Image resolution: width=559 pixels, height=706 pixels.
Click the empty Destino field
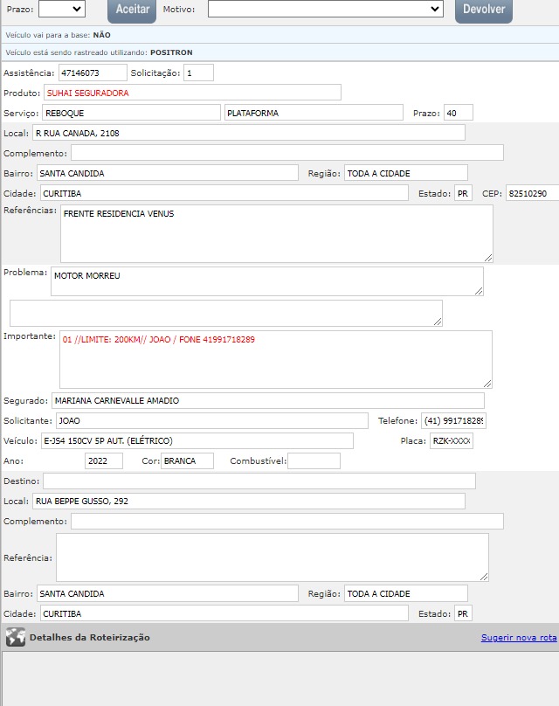click(x=259, y=481)
